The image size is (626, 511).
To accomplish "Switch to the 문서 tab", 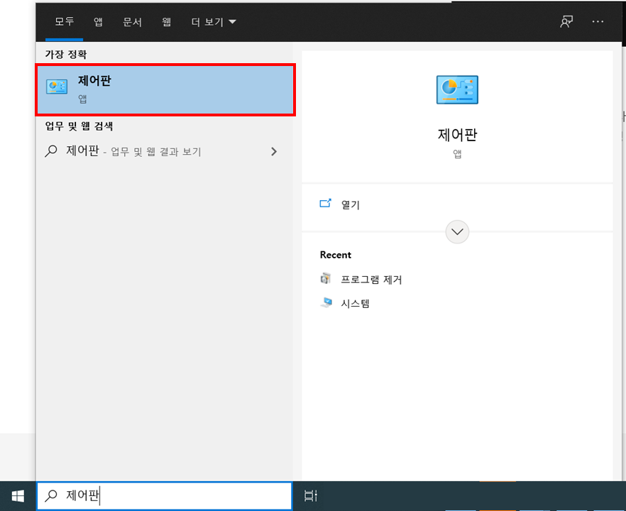I will coord(132,22).
